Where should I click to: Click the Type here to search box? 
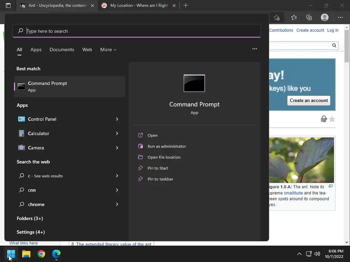tap(137, 31)
